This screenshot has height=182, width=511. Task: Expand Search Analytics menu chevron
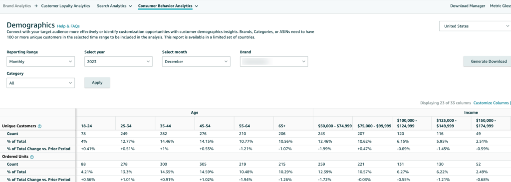[x=130, y=6]
